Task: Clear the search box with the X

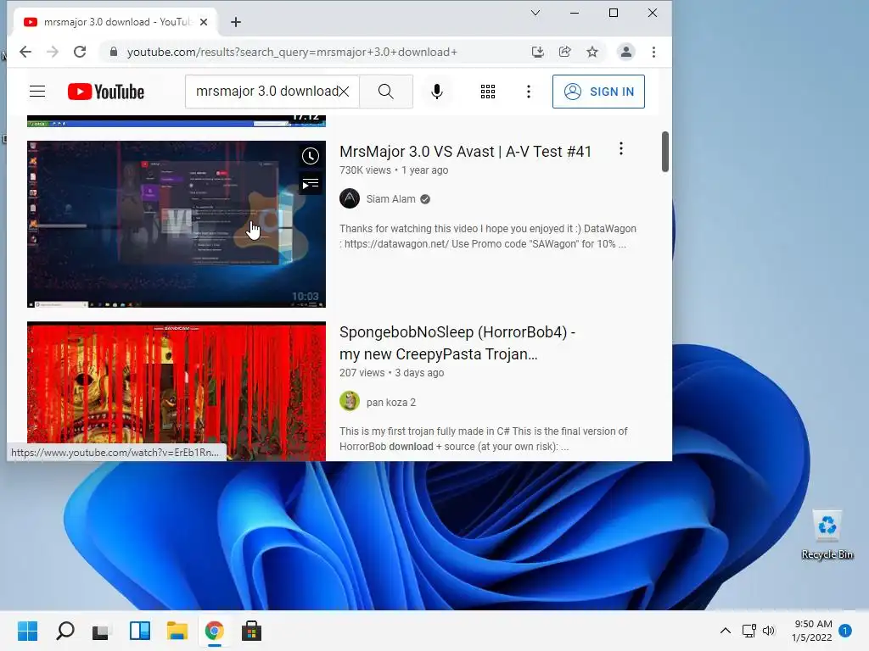Action: pyautogui.click(x=345, y=92)
